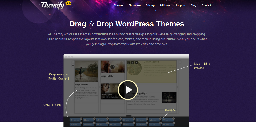Image resolution: width=256 pixels, height=127 pixels.
Task: Click the module panel pull-tab handle
Action: click(129, 116)
